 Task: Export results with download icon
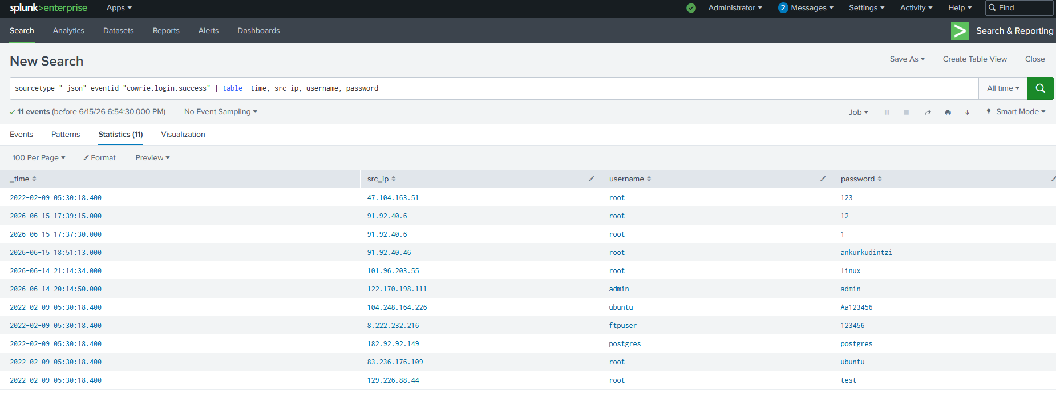pyautogui.click(x=967, y=112)
